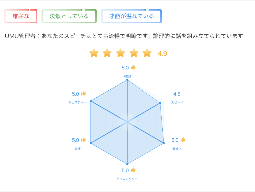This screenshot has height=192, width=255.
Task: Click the thumbs-up icon beside 明瞭さ score
Action: point(133,67)
